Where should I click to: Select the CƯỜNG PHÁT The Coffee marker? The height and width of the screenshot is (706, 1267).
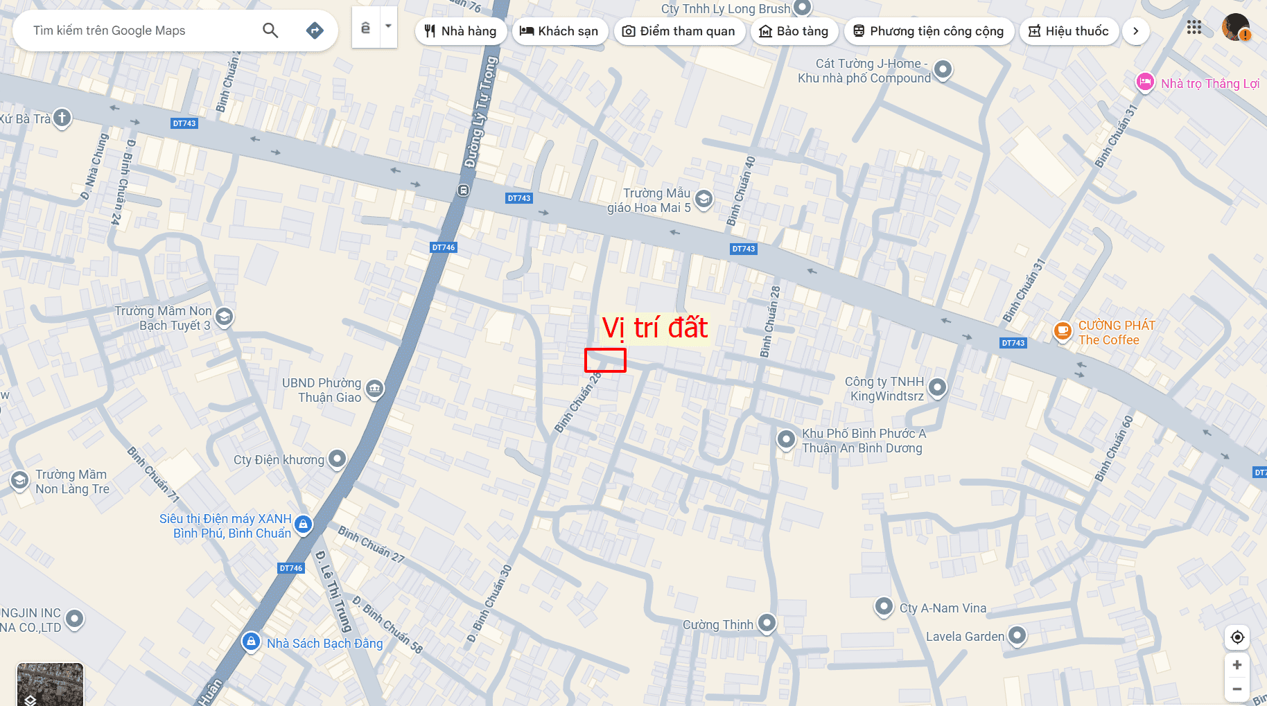click(1063, 331)
